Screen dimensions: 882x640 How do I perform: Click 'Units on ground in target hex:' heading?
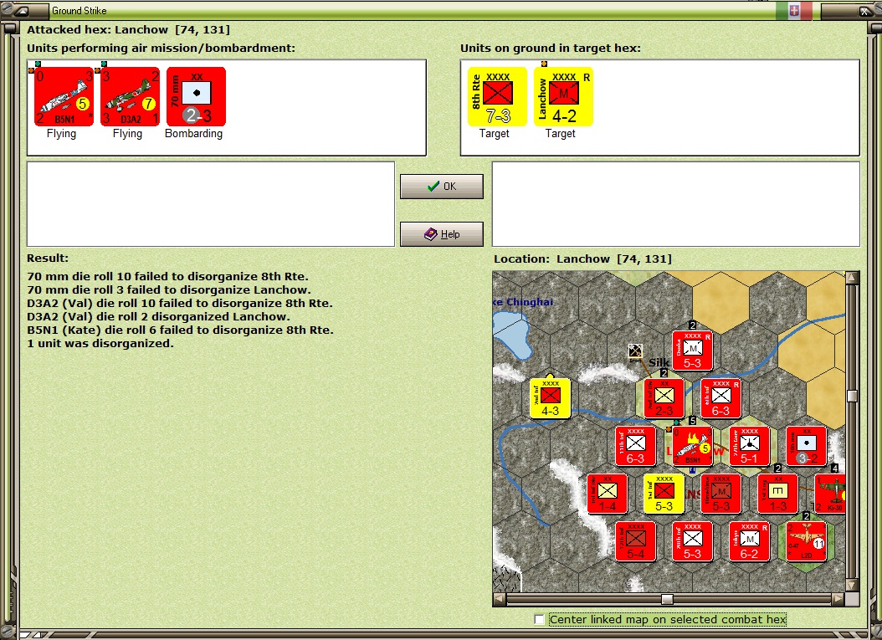[551, 48]
